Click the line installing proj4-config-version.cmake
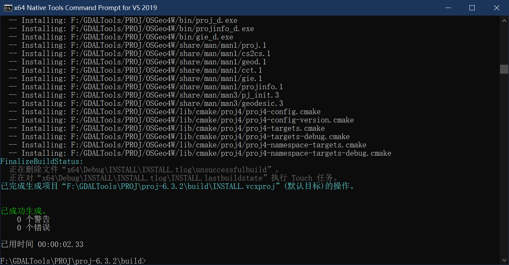Viewport: 509px width, 265px height. coord(181,120)
